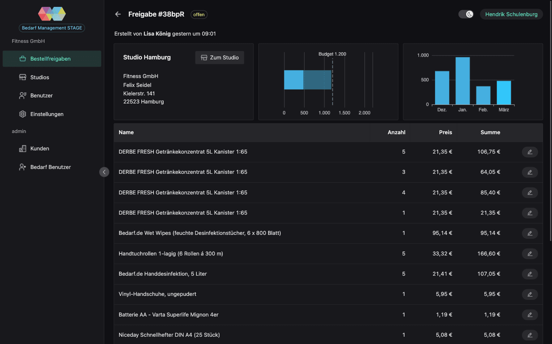
Task: Toggle the dark mode switch
Action: click(x=466, y=14)
